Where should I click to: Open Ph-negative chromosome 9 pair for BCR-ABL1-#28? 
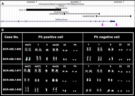[111, 49]
